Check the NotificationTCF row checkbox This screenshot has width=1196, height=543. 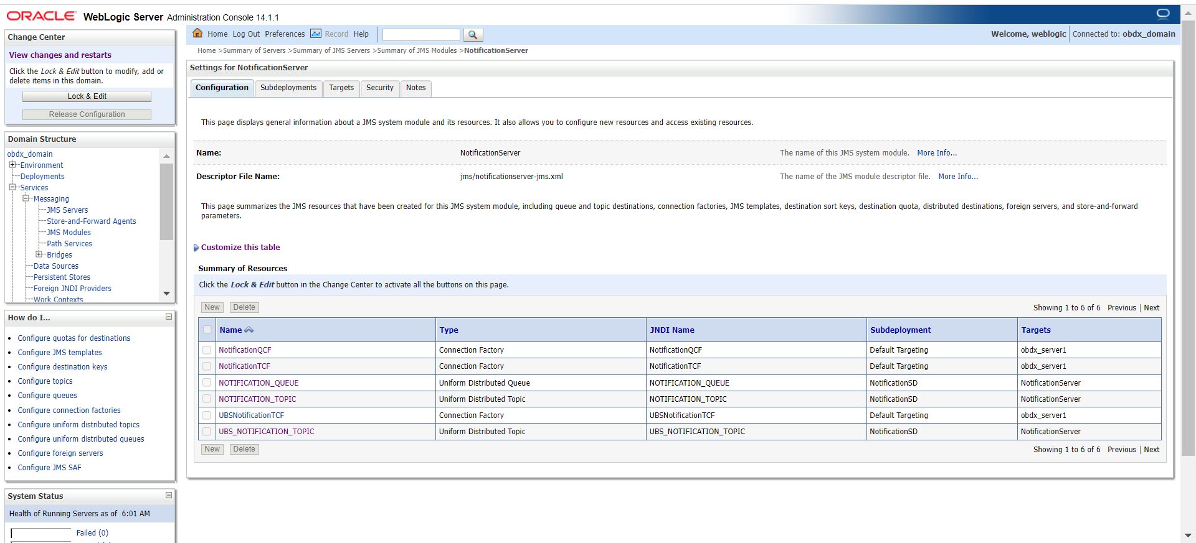pos(207,366)
